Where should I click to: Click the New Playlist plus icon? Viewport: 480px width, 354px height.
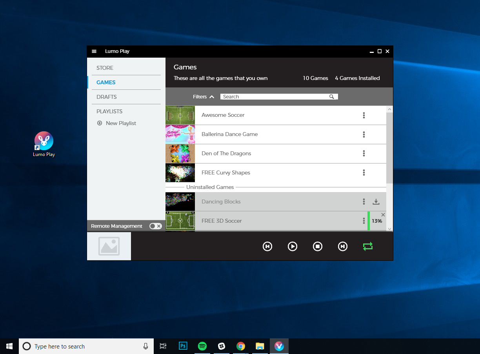click(x=100, y=123)
